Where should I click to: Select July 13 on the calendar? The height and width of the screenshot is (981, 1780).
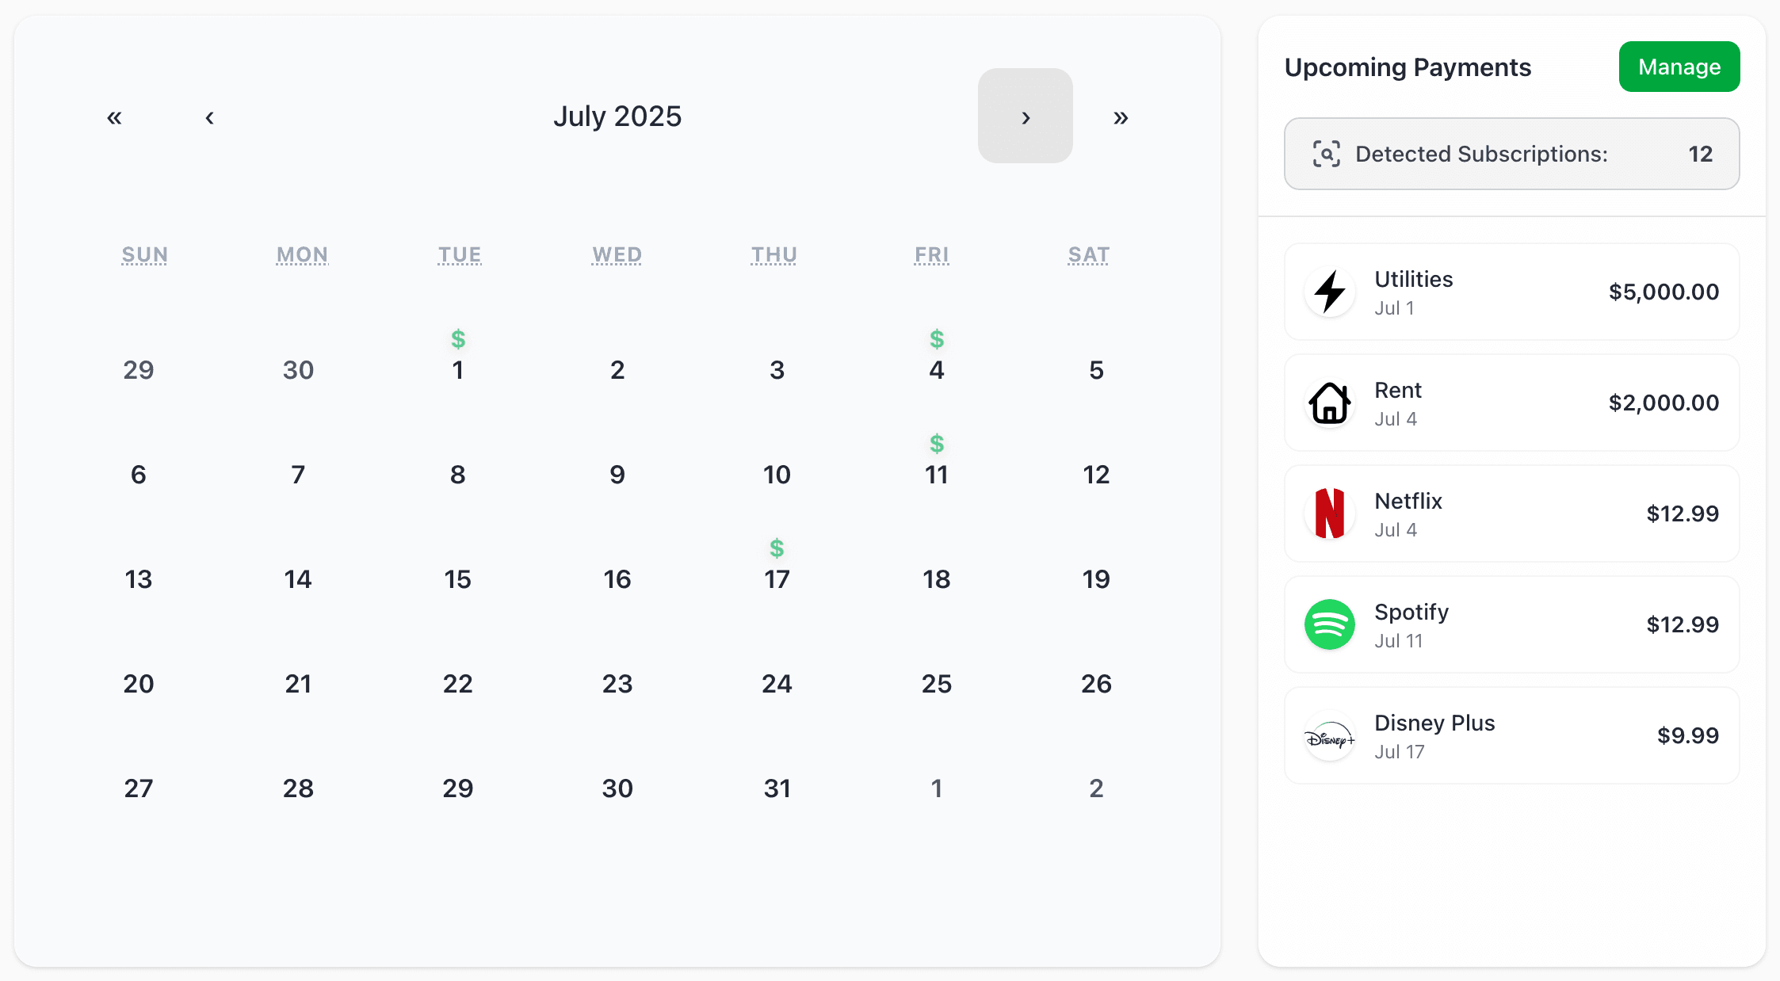[x=139, y=579]
